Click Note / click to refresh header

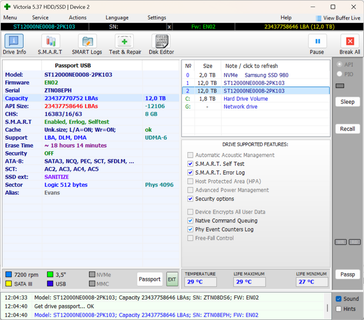(x=251, y=66)
